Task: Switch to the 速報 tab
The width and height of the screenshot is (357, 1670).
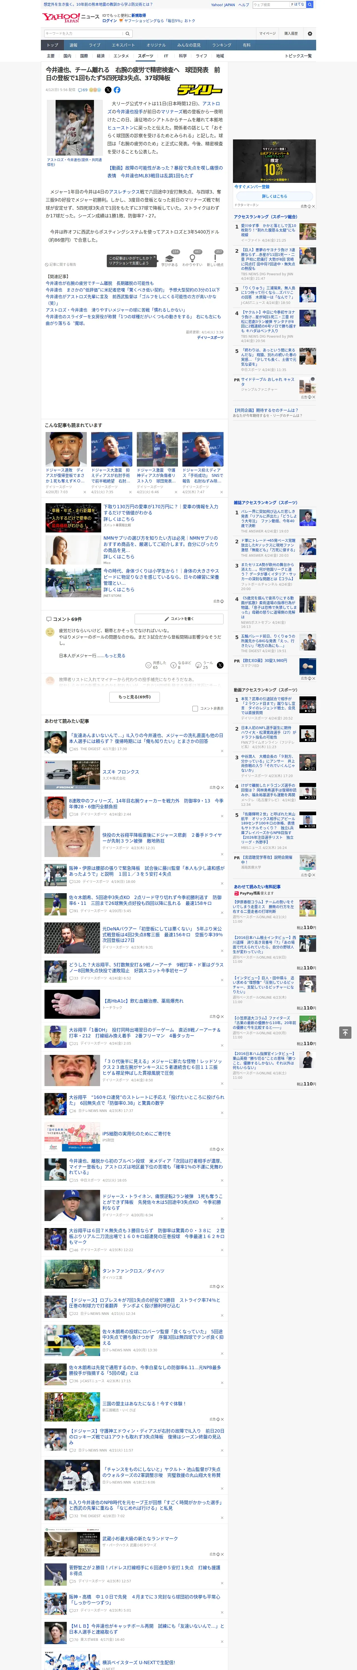Action: click(73, 45)
